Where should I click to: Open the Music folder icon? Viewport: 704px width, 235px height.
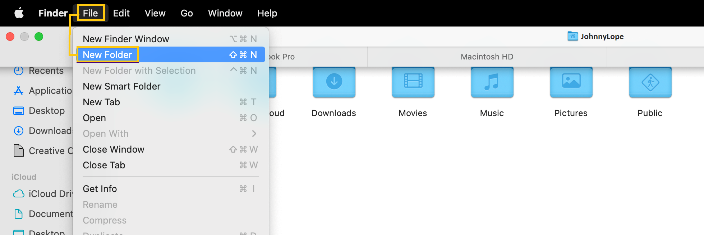pyautogui.click(x=492, y=82)
